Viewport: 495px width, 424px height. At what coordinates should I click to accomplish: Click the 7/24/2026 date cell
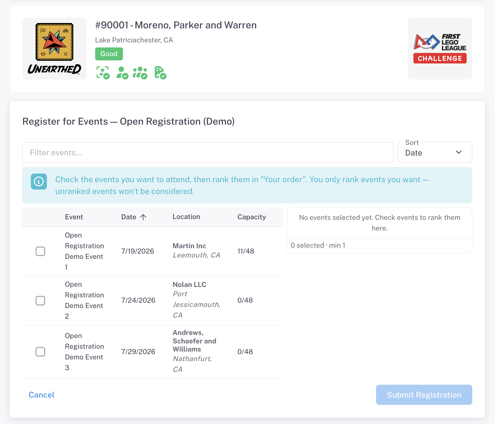coord(138,300)
